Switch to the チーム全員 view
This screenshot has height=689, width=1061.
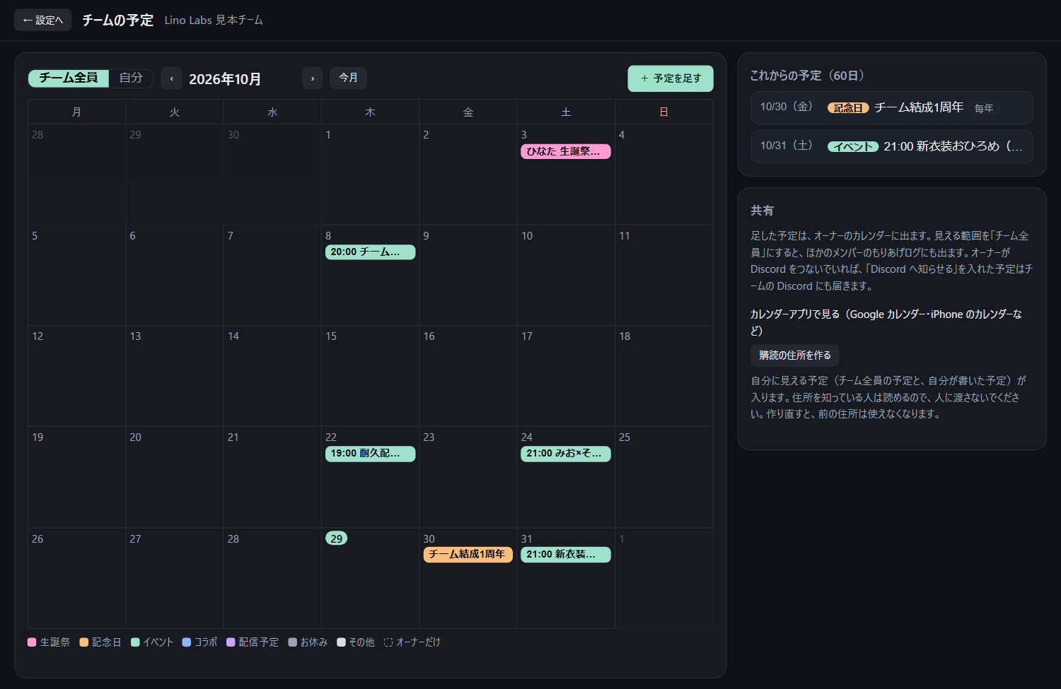(x=69, y=78)
